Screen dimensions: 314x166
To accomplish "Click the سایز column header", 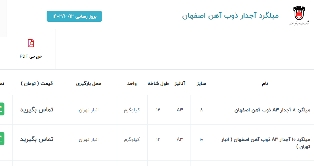I will (x=201, y=84).
